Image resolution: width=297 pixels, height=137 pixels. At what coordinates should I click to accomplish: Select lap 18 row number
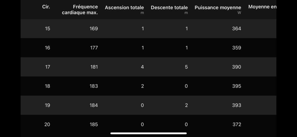tap(47, 86)
